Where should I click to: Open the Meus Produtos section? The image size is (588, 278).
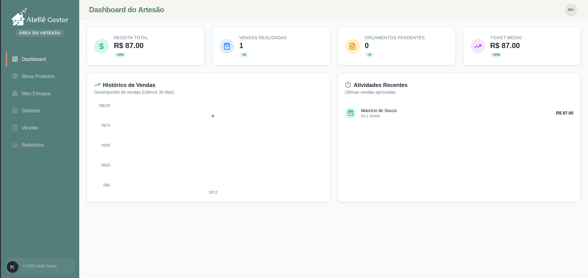[38, 76]
